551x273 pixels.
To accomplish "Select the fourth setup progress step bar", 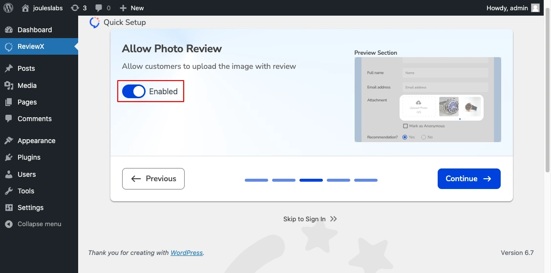I will [x=339, y=180].
